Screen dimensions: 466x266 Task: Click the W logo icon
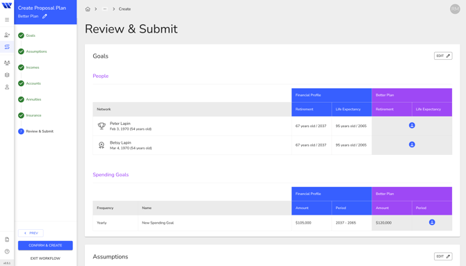click(7, 6)
